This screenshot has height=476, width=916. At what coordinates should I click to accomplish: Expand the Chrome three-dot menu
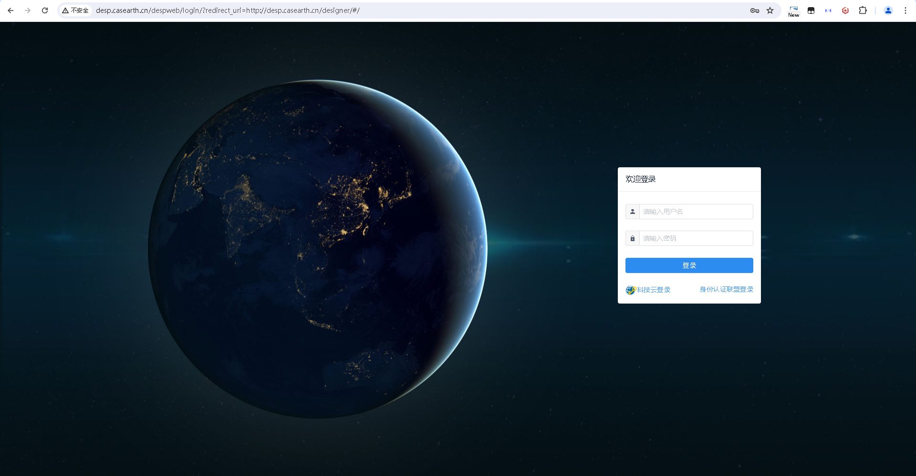coord(906,10)
